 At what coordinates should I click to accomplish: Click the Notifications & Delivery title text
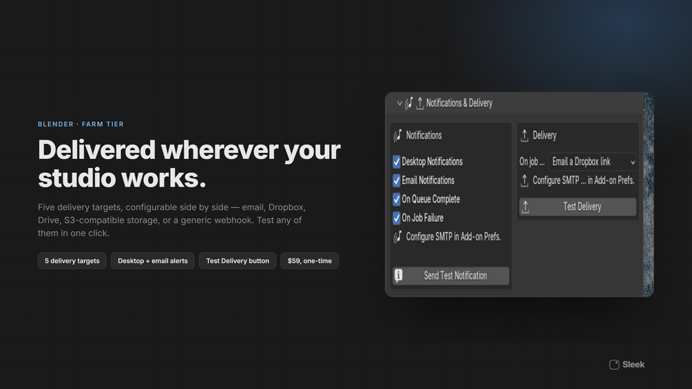point(459,103)
